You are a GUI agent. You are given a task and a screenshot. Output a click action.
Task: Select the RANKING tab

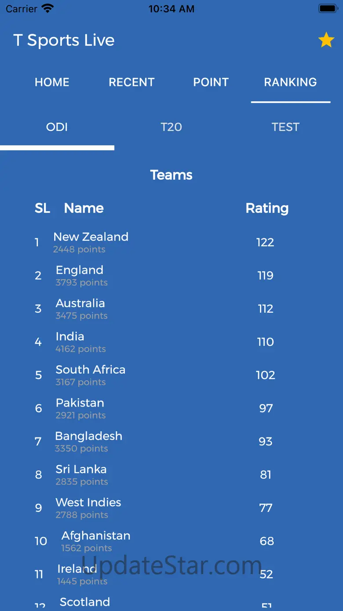click(290, 82)
